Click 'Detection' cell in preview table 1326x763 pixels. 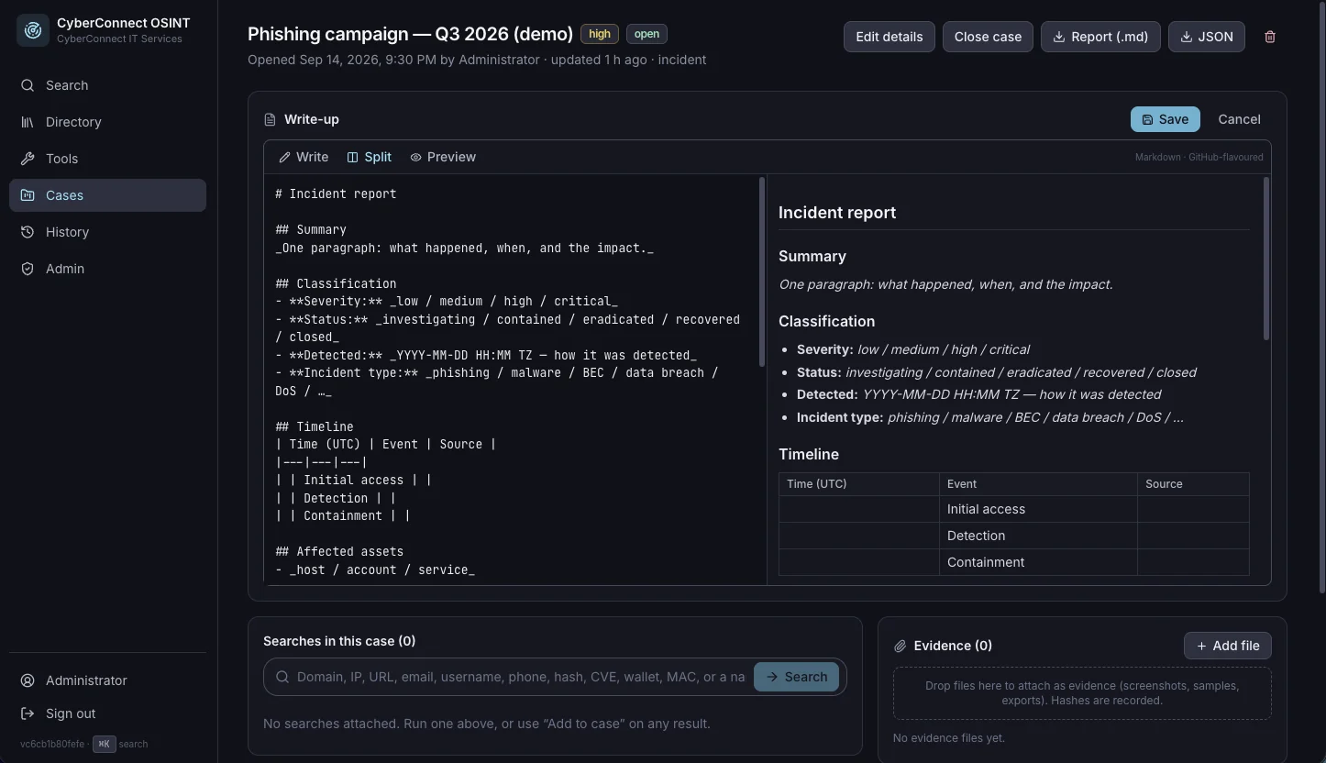[x=1038, y=536]
